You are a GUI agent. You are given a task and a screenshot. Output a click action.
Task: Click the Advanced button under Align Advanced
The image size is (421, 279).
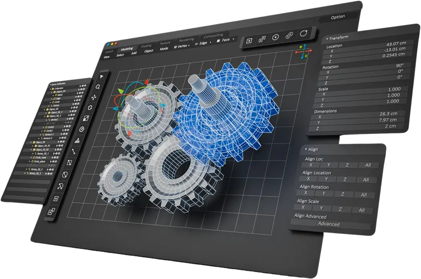click(x=329, y=224)
